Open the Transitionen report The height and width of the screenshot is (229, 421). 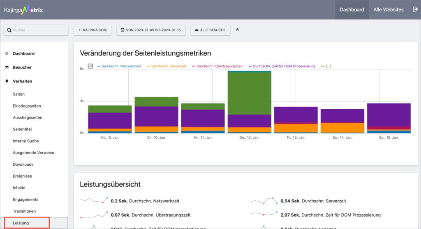coord(24,211)
